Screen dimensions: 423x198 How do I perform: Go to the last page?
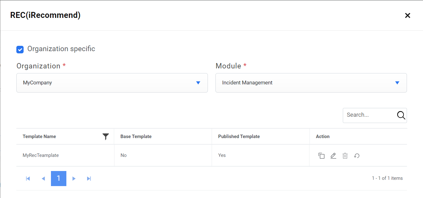(89, 179)
